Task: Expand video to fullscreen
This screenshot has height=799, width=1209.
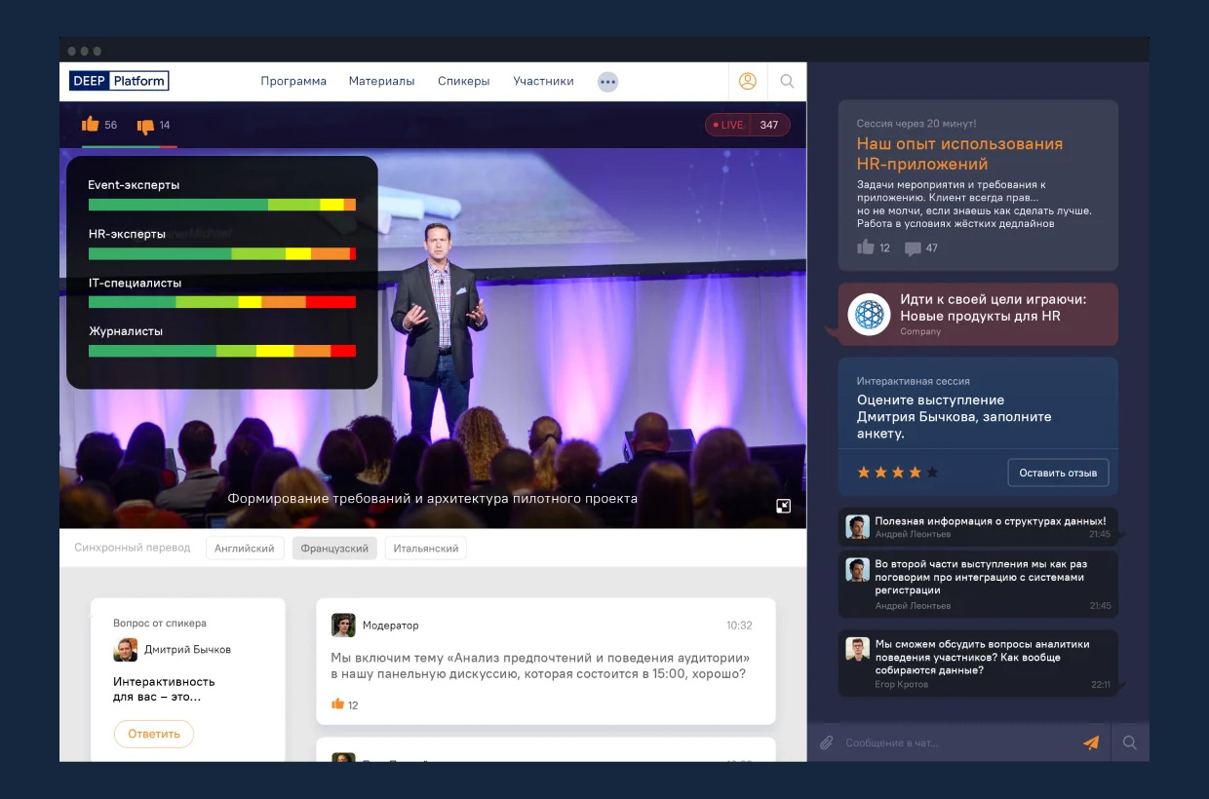Action: [x=783, y=506]
